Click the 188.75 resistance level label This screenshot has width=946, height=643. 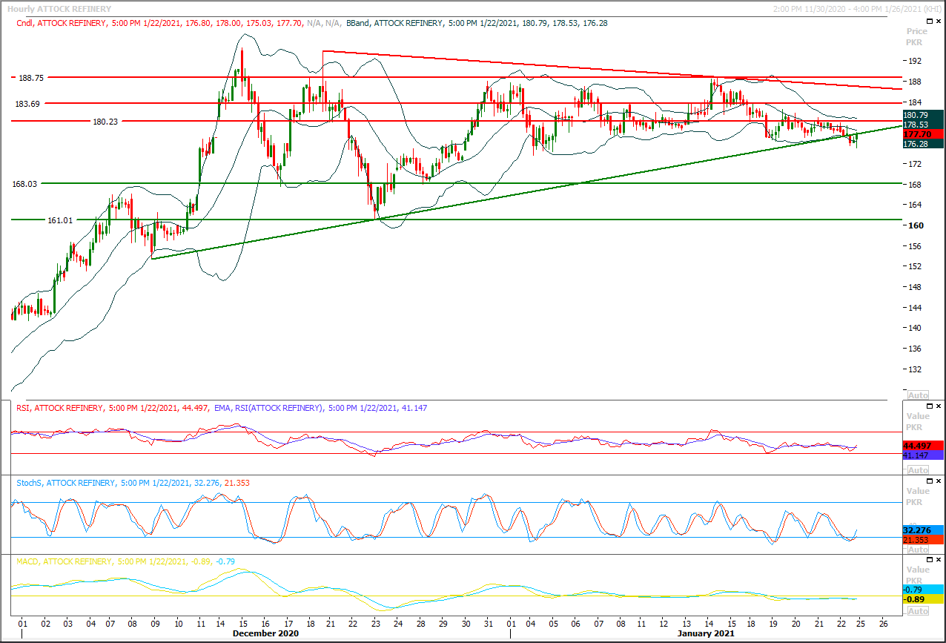pos(31,77)
